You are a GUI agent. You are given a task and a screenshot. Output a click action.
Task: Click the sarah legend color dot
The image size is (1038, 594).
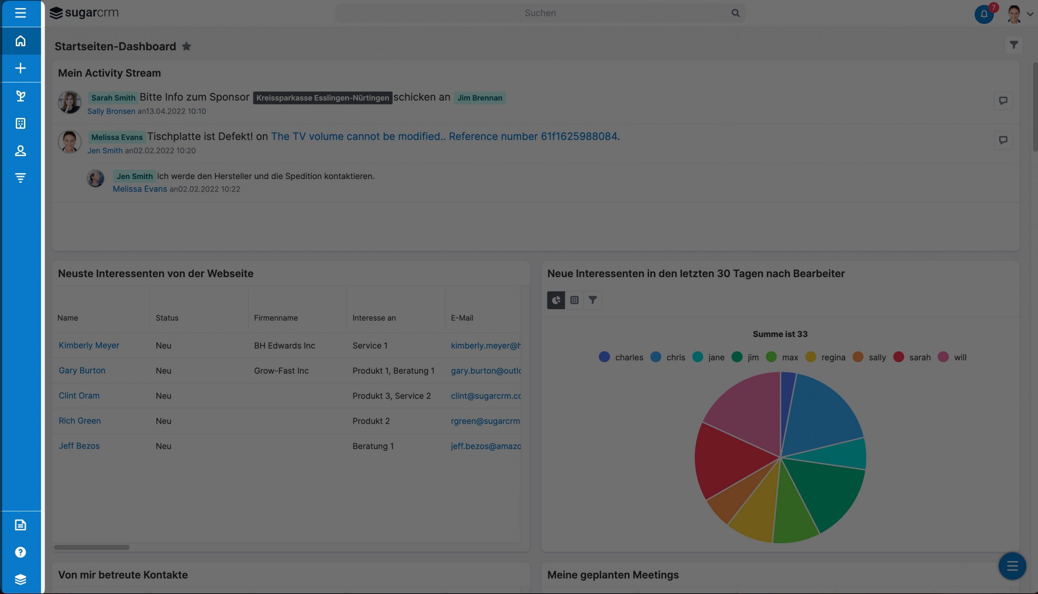point(899,357)
